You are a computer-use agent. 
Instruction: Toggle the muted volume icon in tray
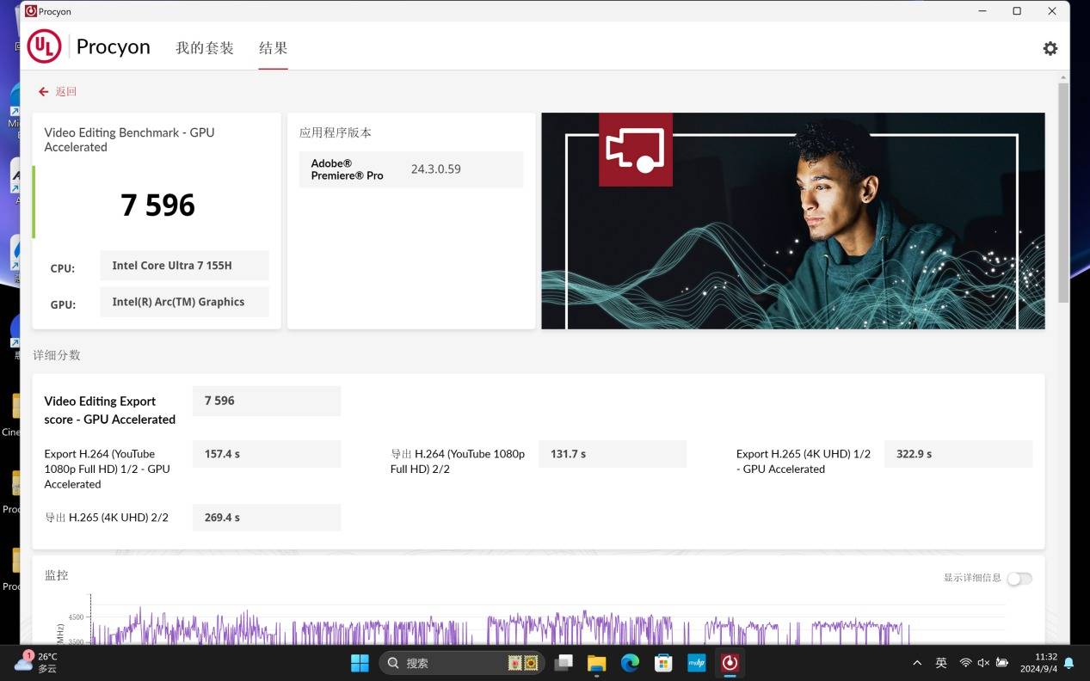[x=983, y=663]
